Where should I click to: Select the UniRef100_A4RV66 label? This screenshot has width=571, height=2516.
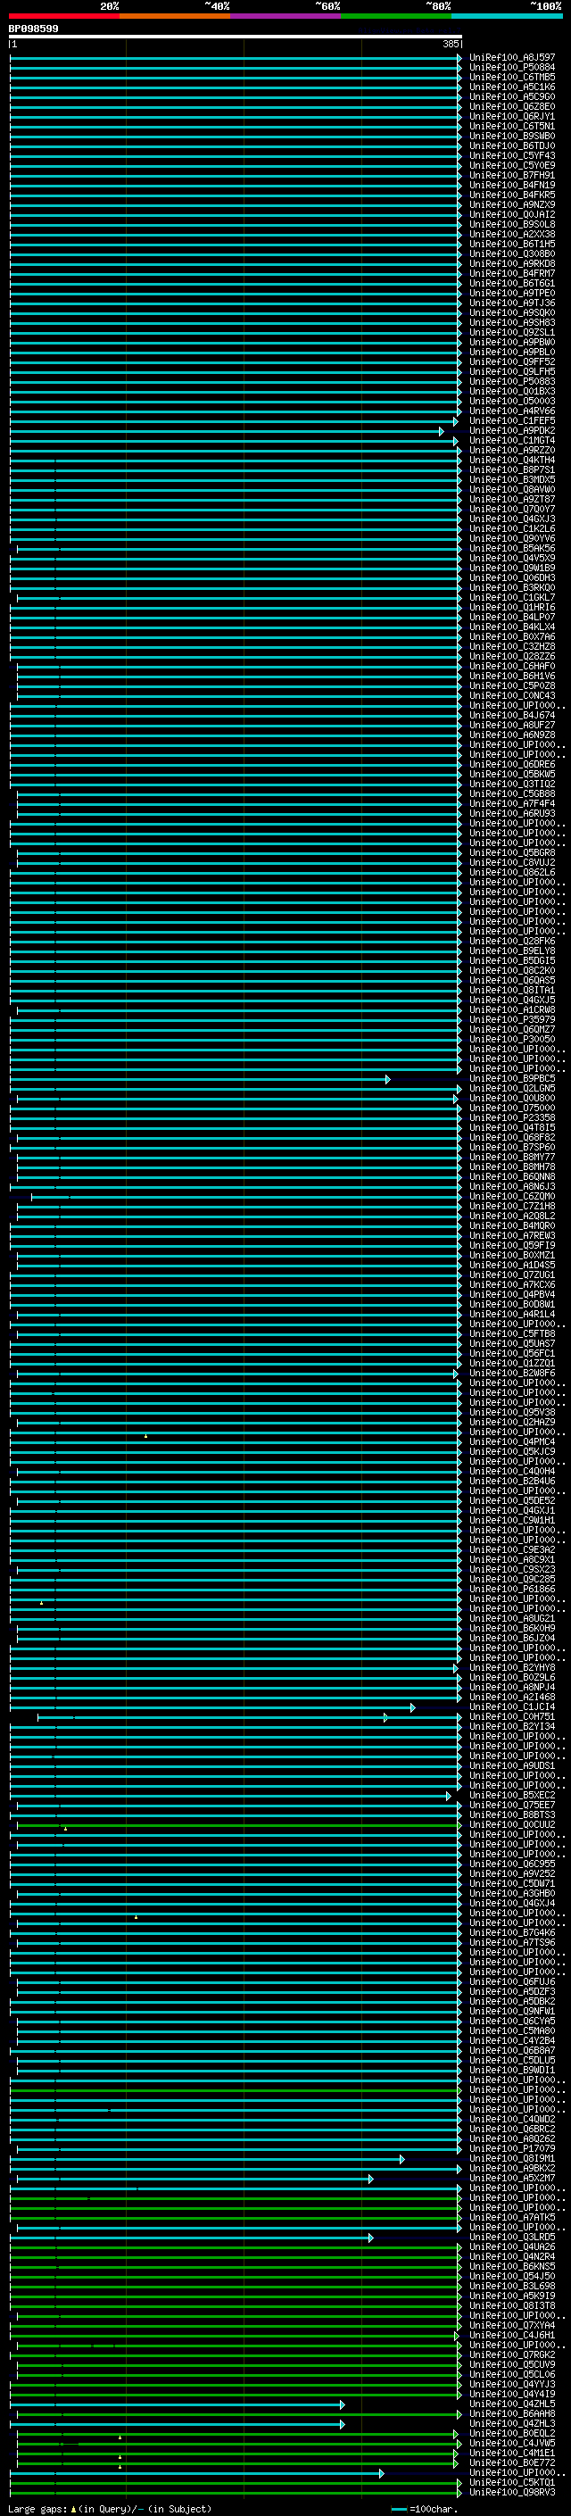(512, 411)
